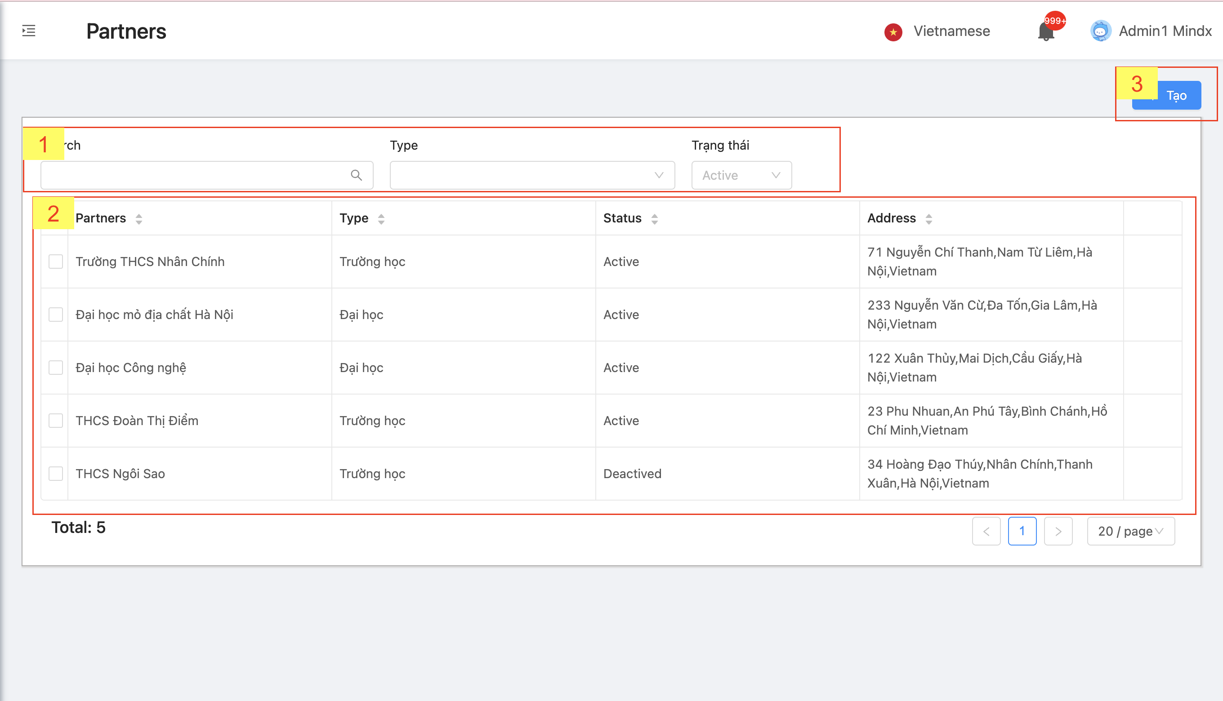Click the previous page arrow
Image resolution: width=1223 pixels, height=701 pixels.
tap(986, 531)
